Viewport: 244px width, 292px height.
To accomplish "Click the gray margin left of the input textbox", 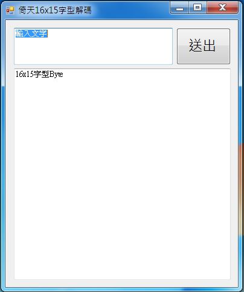I will tap(10, 46).
